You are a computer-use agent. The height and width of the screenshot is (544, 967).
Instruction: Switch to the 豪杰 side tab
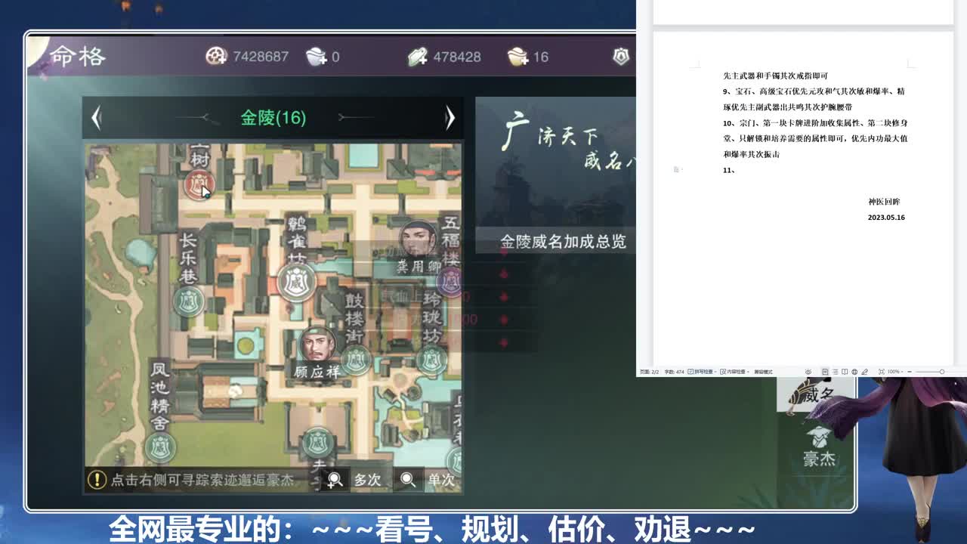tap(818, 447)
